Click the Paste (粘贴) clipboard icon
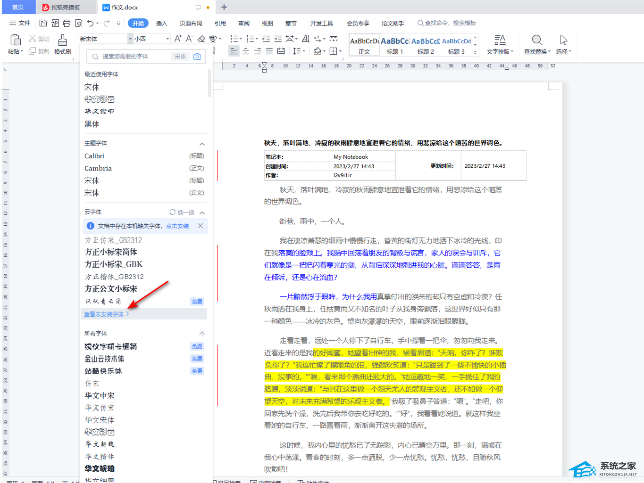Screen dimensions: 644x483 click(x=16, y=41)
